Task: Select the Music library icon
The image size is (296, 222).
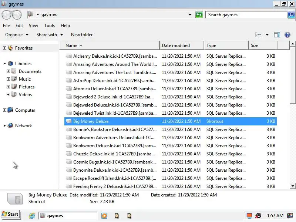Action: click(14, 79)
